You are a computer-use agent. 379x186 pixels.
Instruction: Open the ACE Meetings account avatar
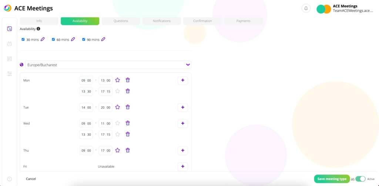(x=323, y=9)
